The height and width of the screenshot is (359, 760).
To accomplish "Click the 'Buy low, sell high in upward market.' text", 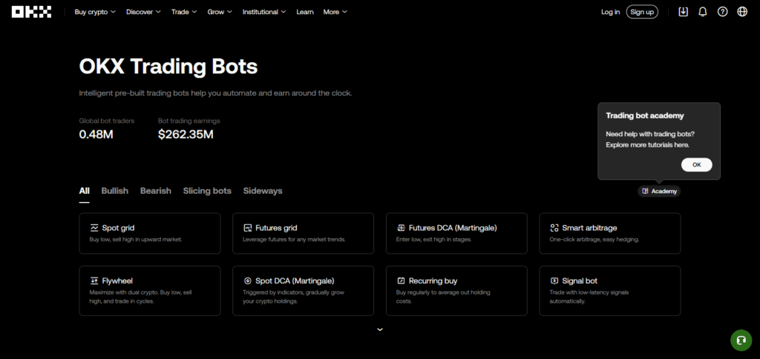I will pos(136,240).
